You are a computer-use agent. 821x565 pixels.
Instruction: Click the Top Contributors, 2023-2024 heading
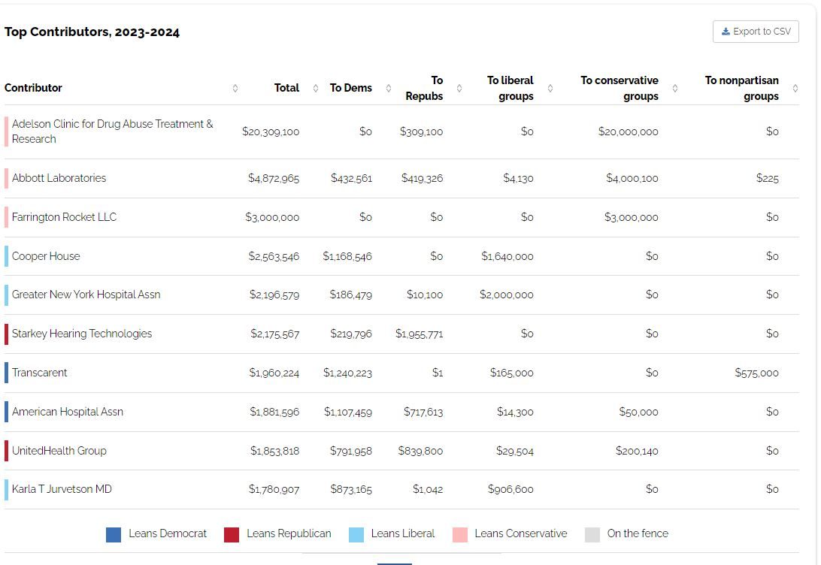(x=92, y=32)
